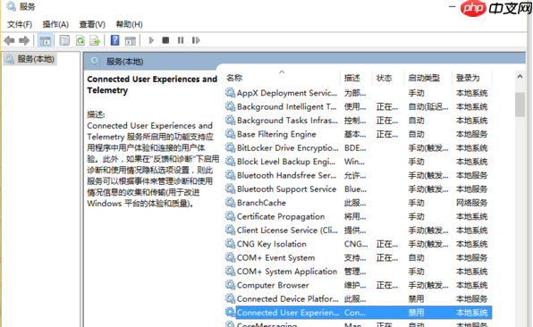
Task: Open the Properties toolbar icon
Action: coord(64,40)
